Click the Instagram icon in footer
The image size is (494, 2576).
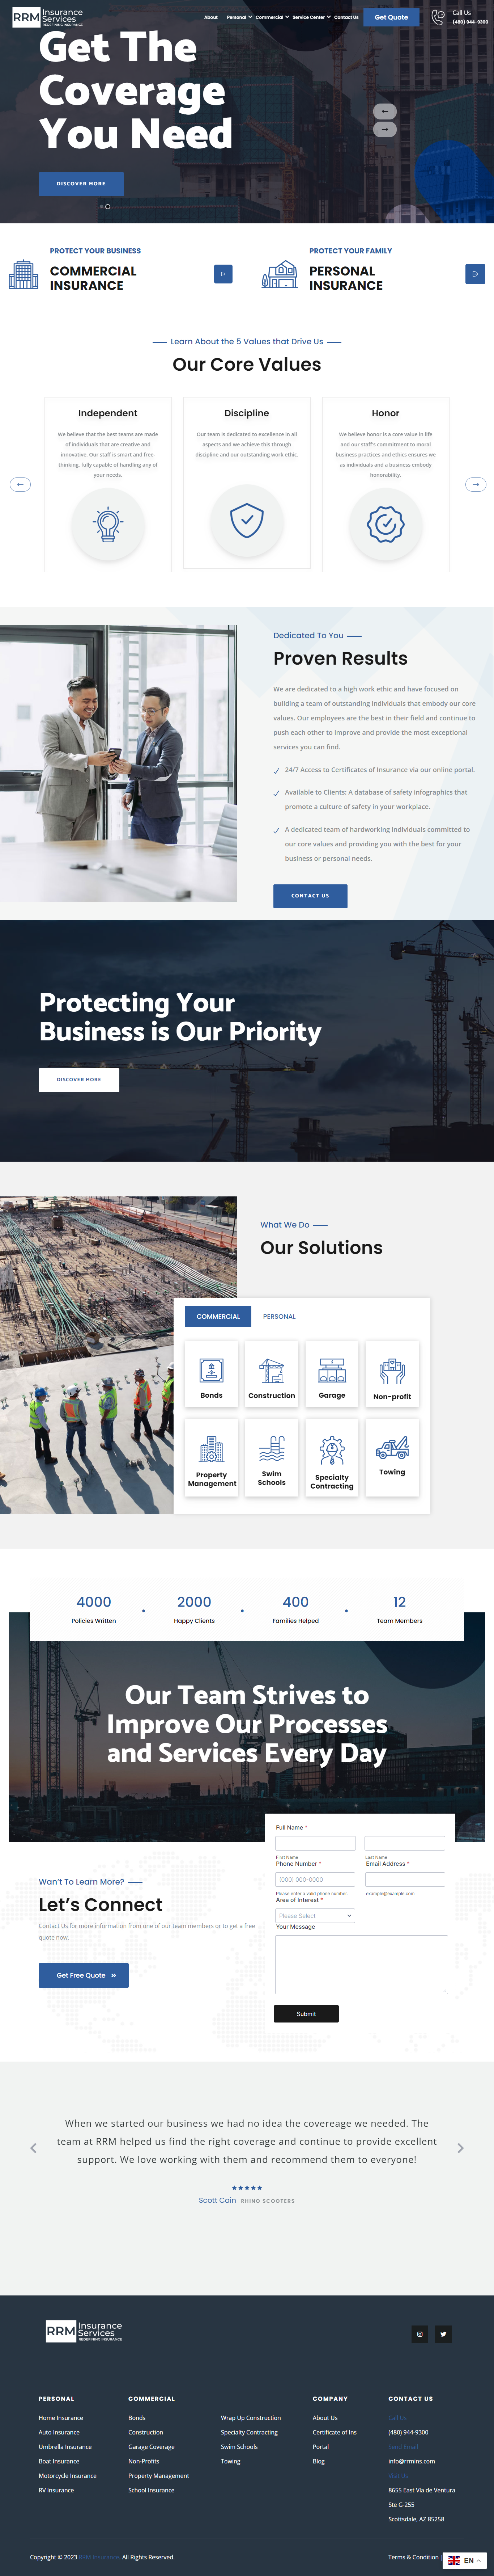[419, 2333]
